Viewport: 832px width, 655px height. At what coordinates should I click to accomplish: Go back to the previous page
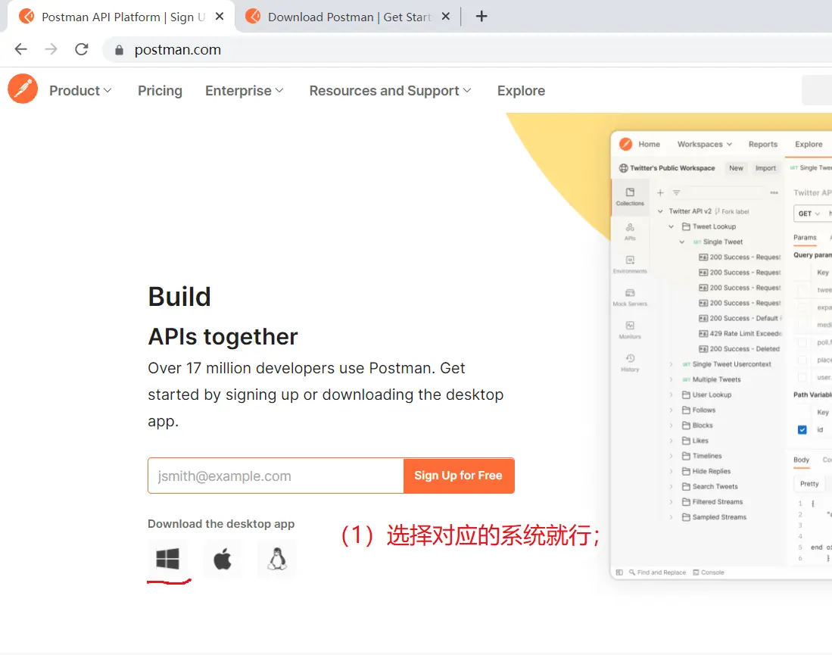click(20, 49)
